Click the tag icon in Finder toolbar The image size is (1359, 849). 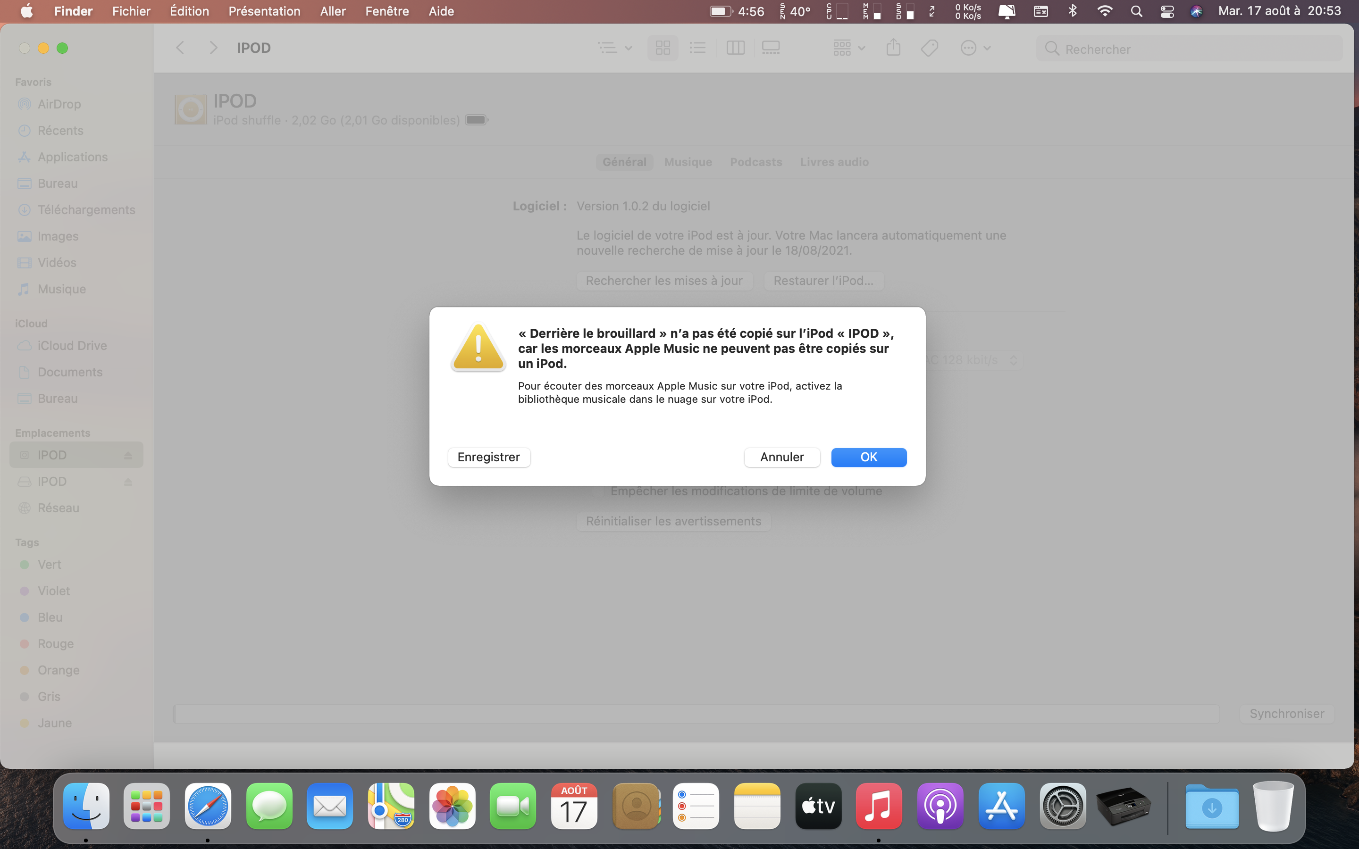tap(930, 48)
